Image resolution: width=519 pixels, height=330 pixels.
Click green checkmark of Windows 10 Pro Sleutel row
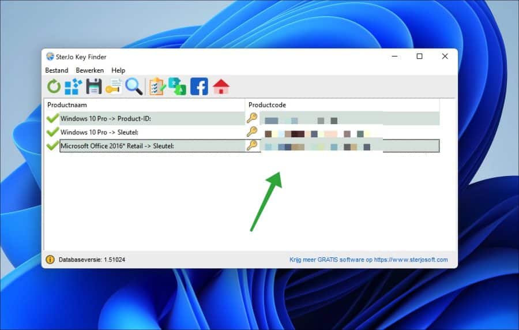[52, 132]
